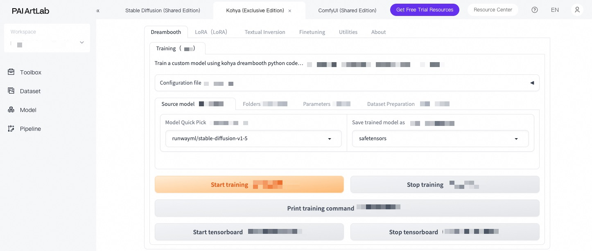This screenshot has width=592, height=251.
Task: Open the user account avatar icon
Action: 577,10
